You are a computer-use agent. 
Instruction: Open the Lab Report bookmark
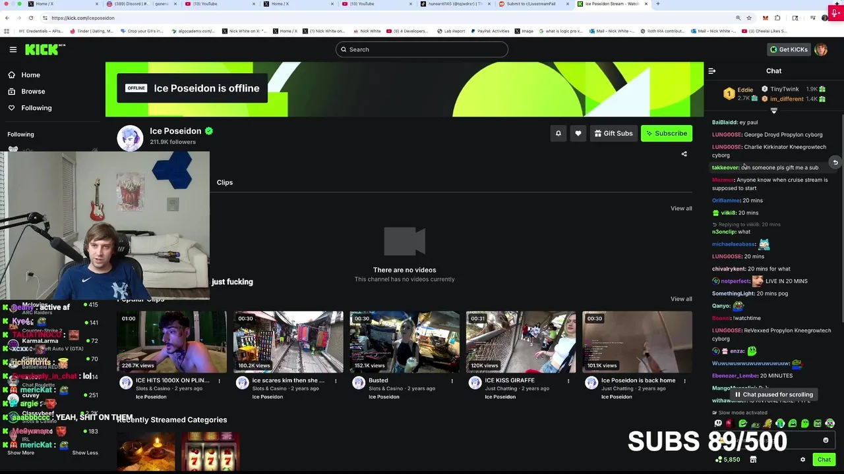coord(451,31)
